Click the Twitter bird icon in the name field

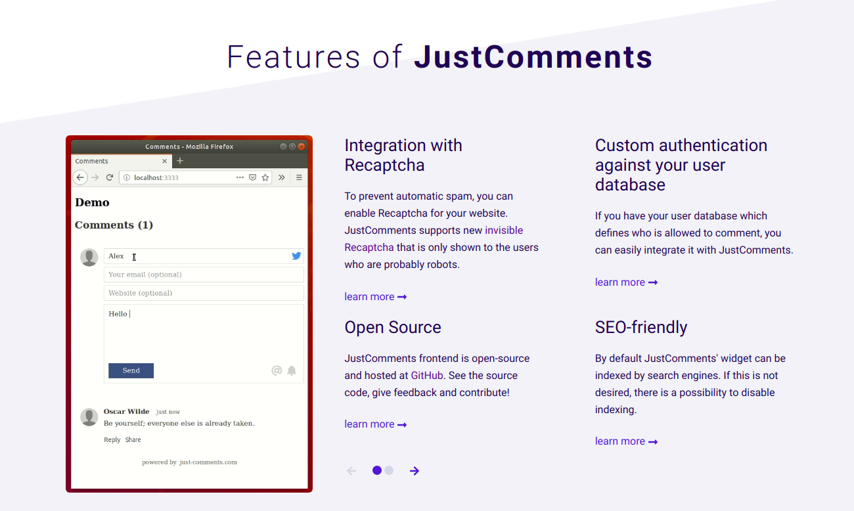click(x=296, y=256)
